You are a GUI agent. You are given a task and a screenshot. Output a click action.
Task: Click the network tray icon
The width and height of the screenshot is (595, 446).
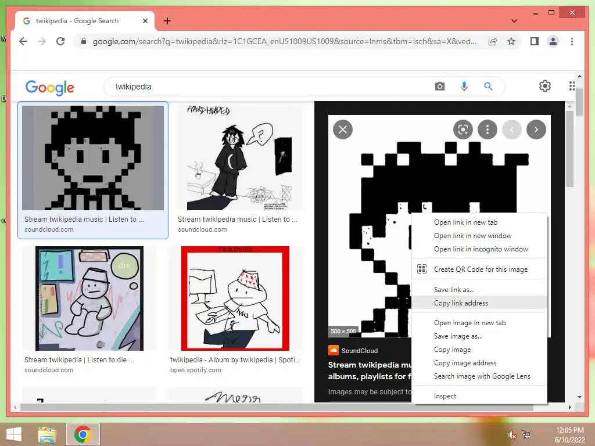(526, 434)
